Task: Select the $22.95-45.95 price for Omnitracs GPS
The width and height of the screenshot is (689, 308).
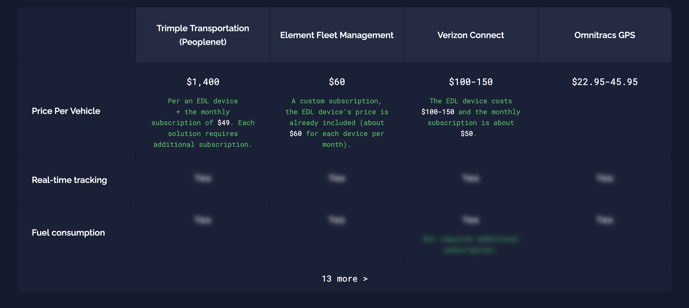Action: (x=605, y=82)
